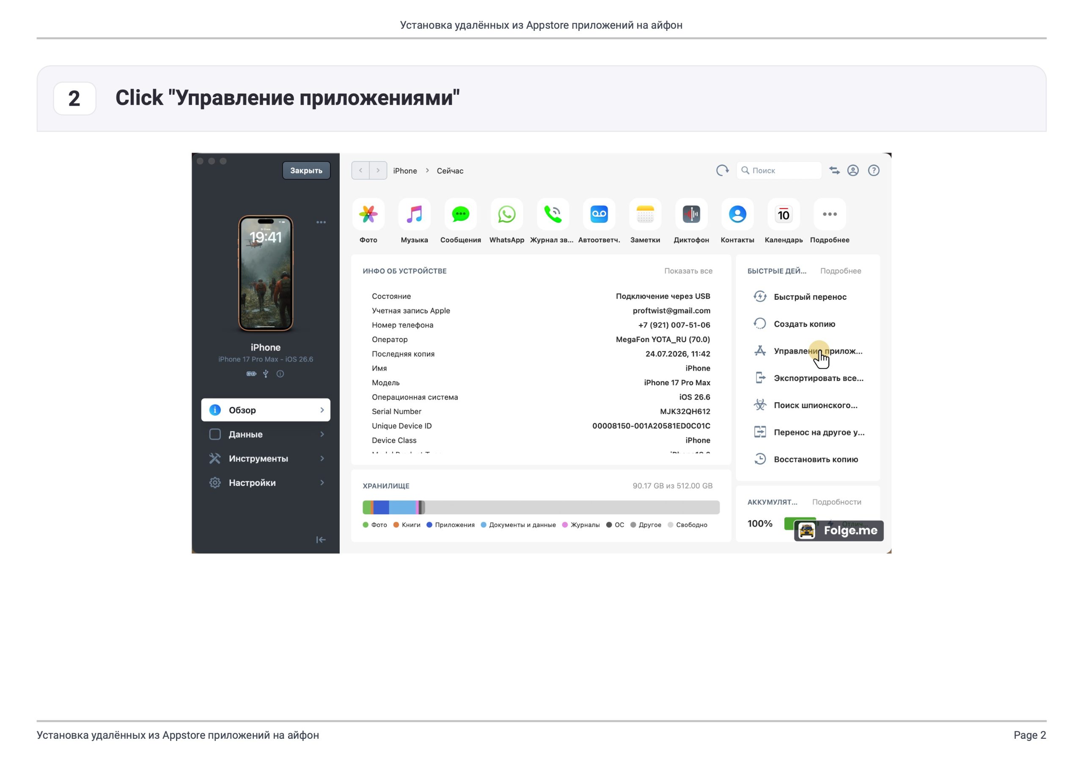Click the device options three dots

tap(321, 222)
